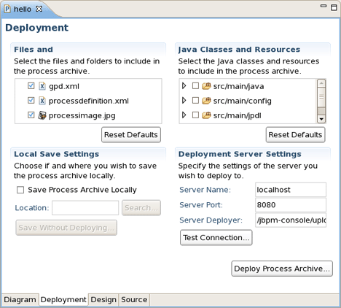Click the src/main/jpdl package folder icon

click(206, 115)
